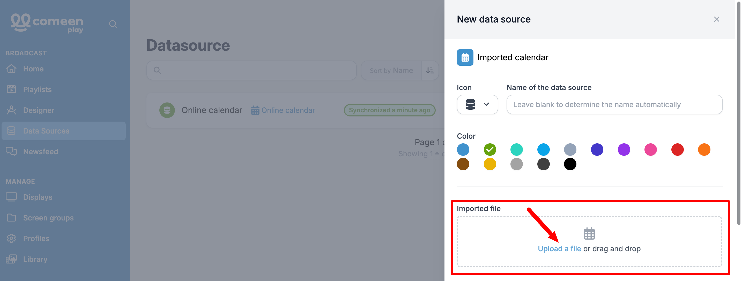Select the green checked color swatch
This screenshot has height=281, width=742.
click(490, 150)
